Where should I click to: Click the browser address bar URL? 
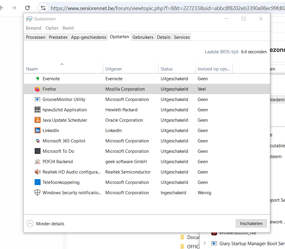(x=166, y=8)
